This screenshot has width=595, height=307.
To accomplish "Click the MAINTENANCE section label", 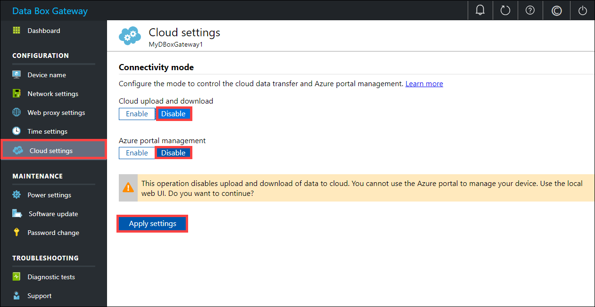I will point(37,176).
